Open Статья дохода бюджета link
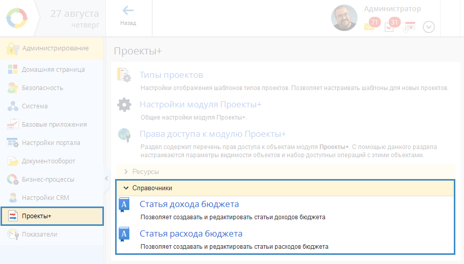The width and height of the screenshot is (464, 264). 189,204
